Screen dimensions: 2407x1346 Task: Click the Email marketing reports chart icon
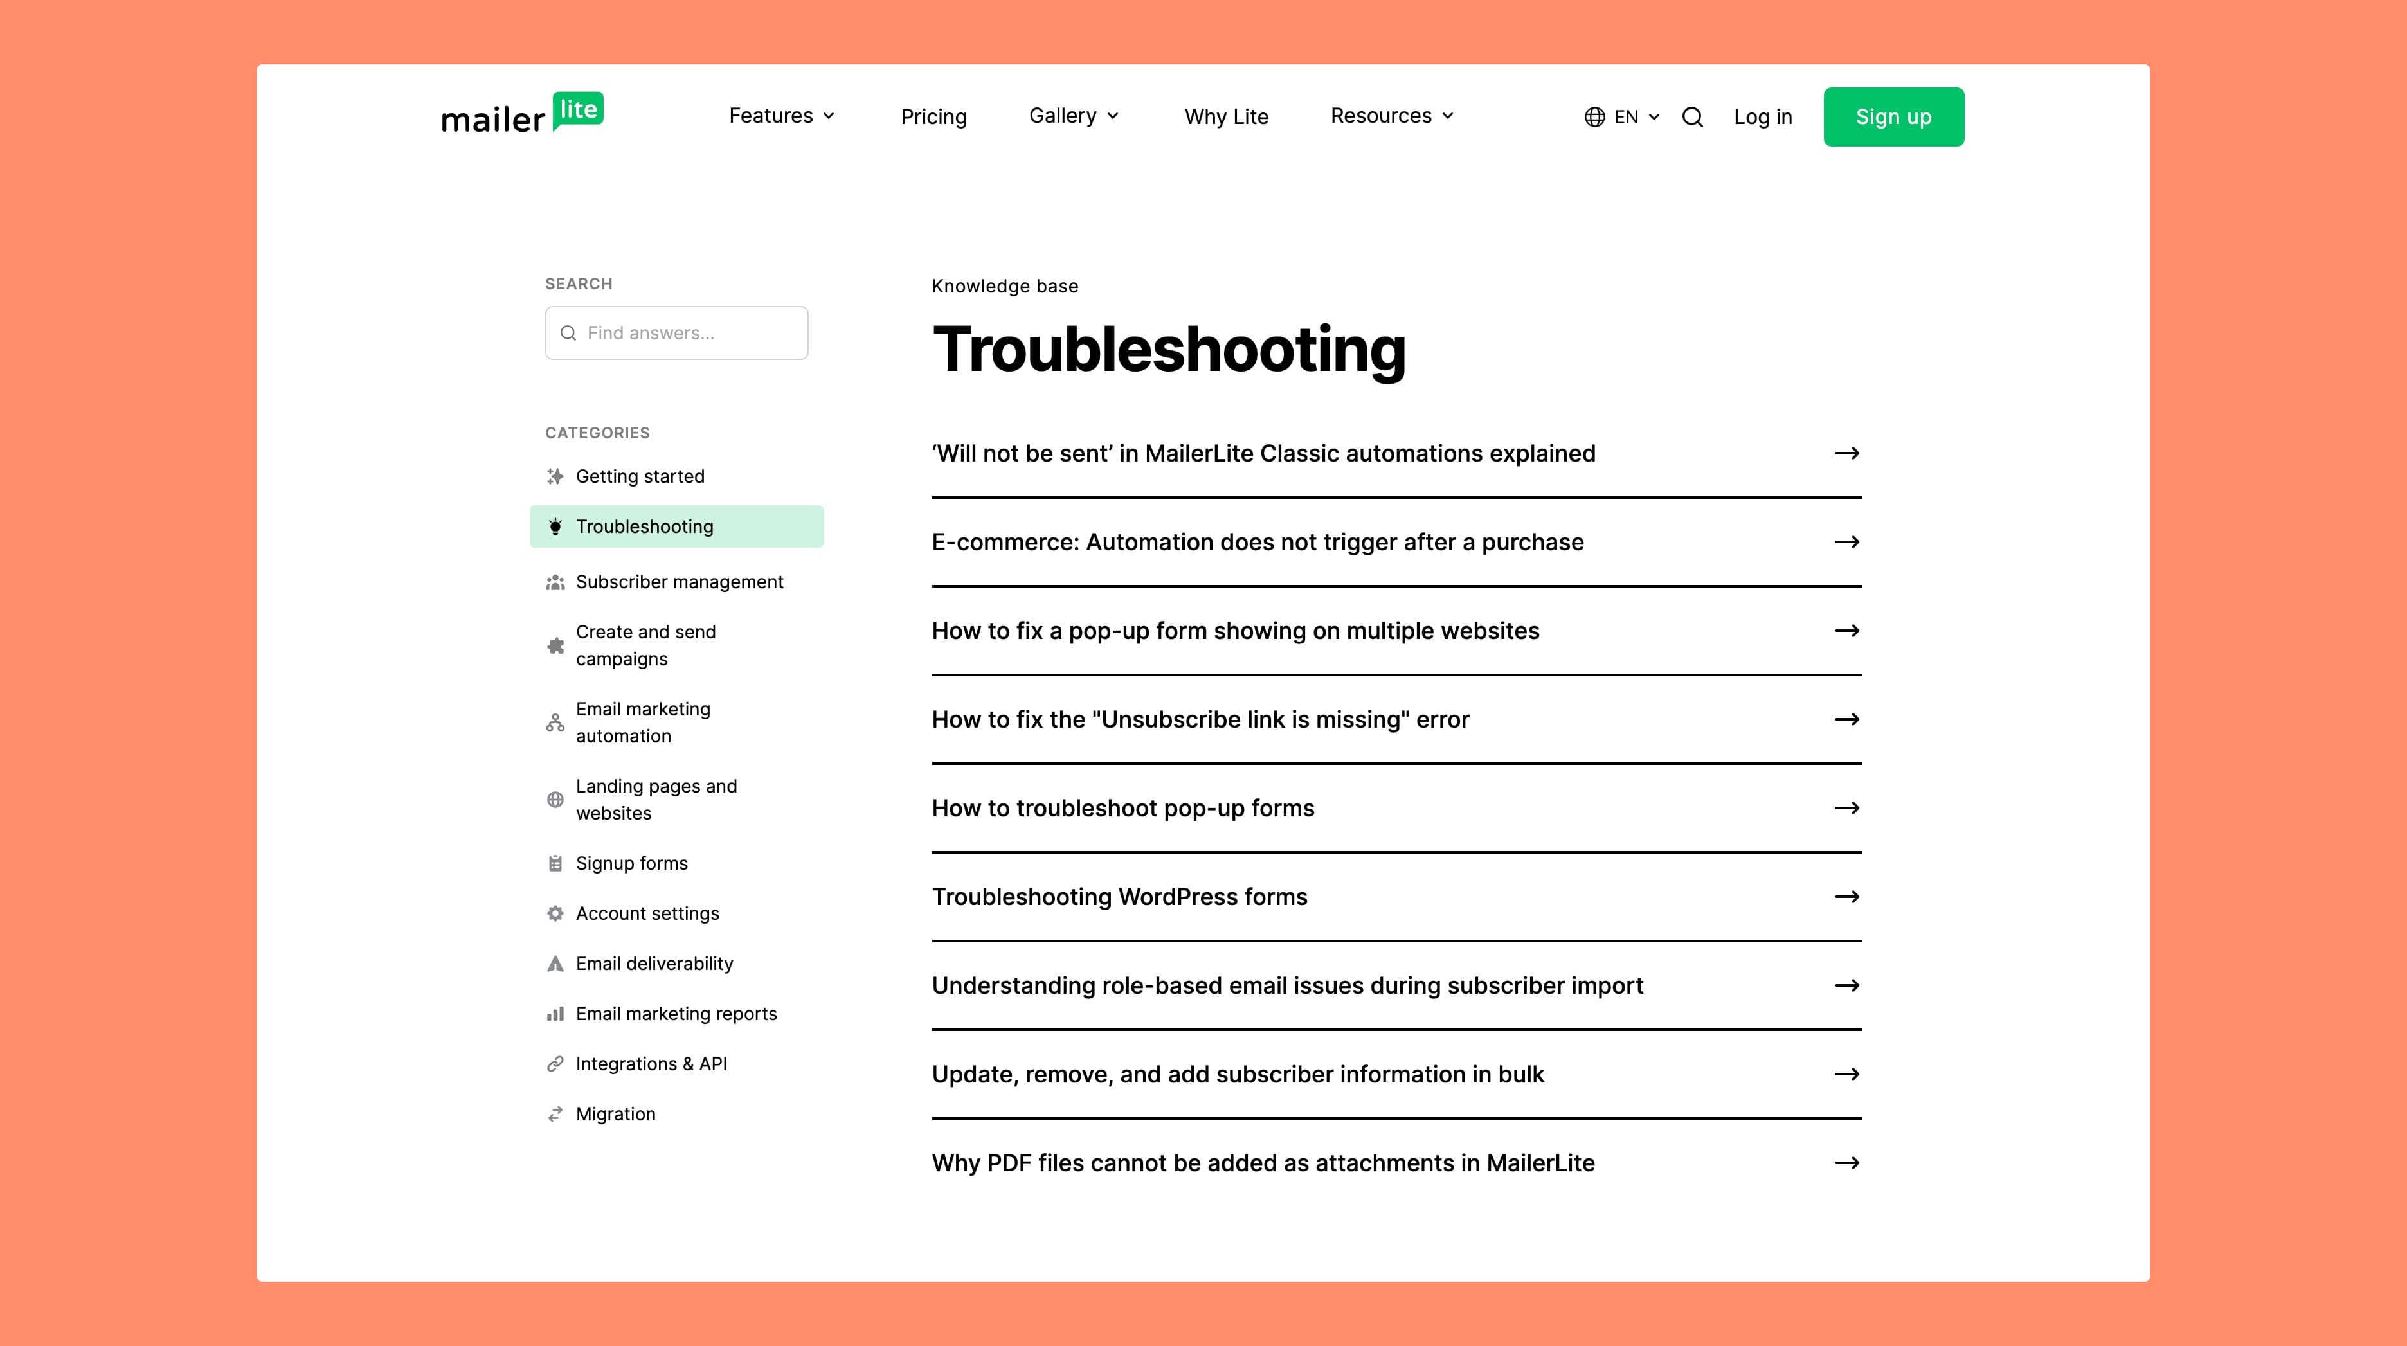coord(555,1014)
